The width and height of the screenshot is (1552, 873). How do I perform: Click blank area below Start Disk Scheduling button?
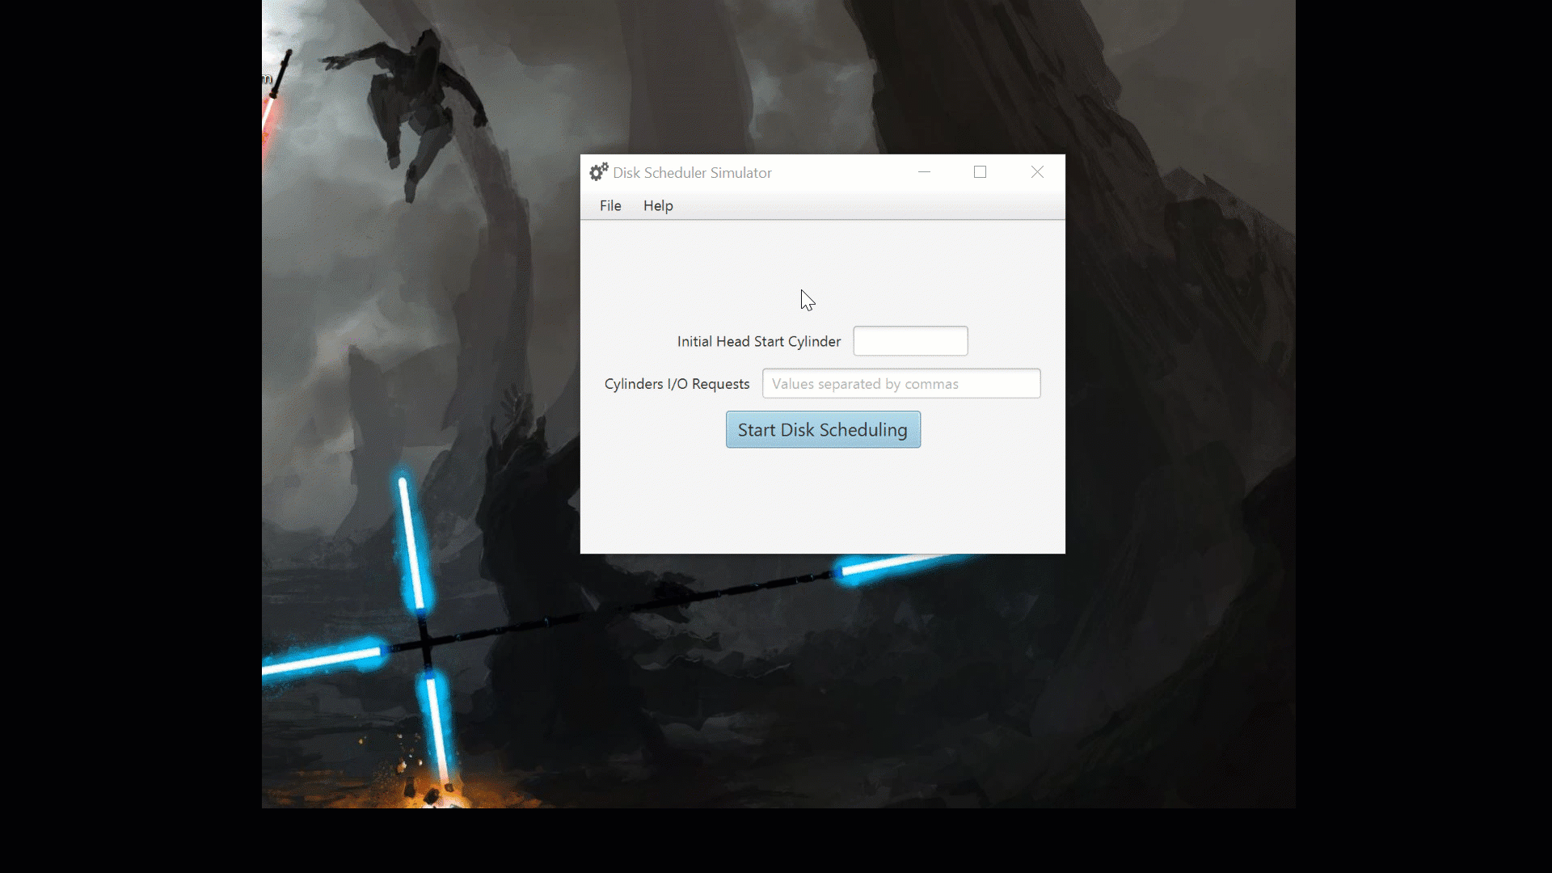(x=823, y=501)
